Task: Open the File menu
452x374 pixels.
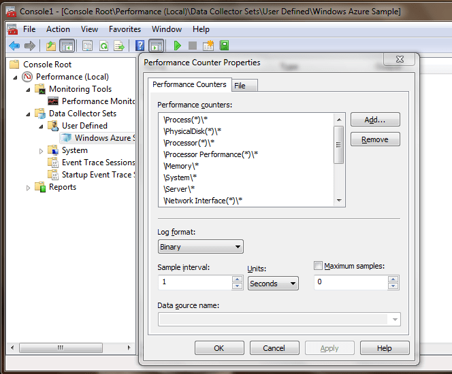Action: click(29, 29)
